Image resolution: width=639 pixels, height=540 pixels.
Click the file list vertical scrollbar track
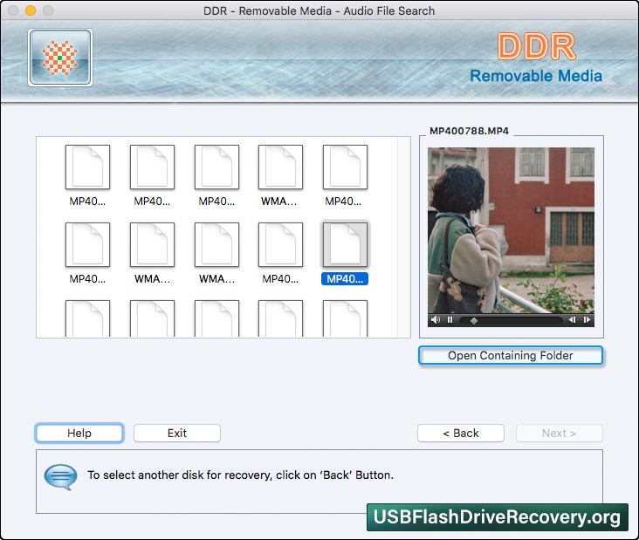(x=404, y=237)
